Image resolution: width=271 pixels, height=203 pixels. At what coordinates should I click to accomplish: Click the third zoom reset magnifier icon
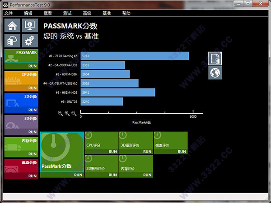(74, 113)
